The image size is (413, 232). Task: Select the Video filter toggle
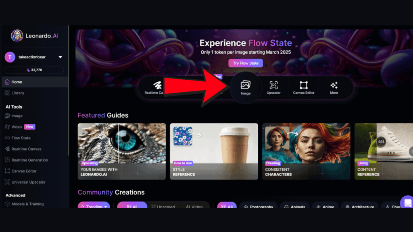[x=194, y=206]
